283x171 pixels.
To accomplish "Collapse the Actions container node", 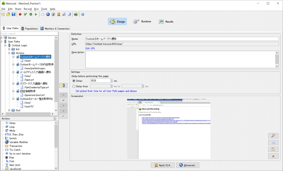I will coord(9,53).
